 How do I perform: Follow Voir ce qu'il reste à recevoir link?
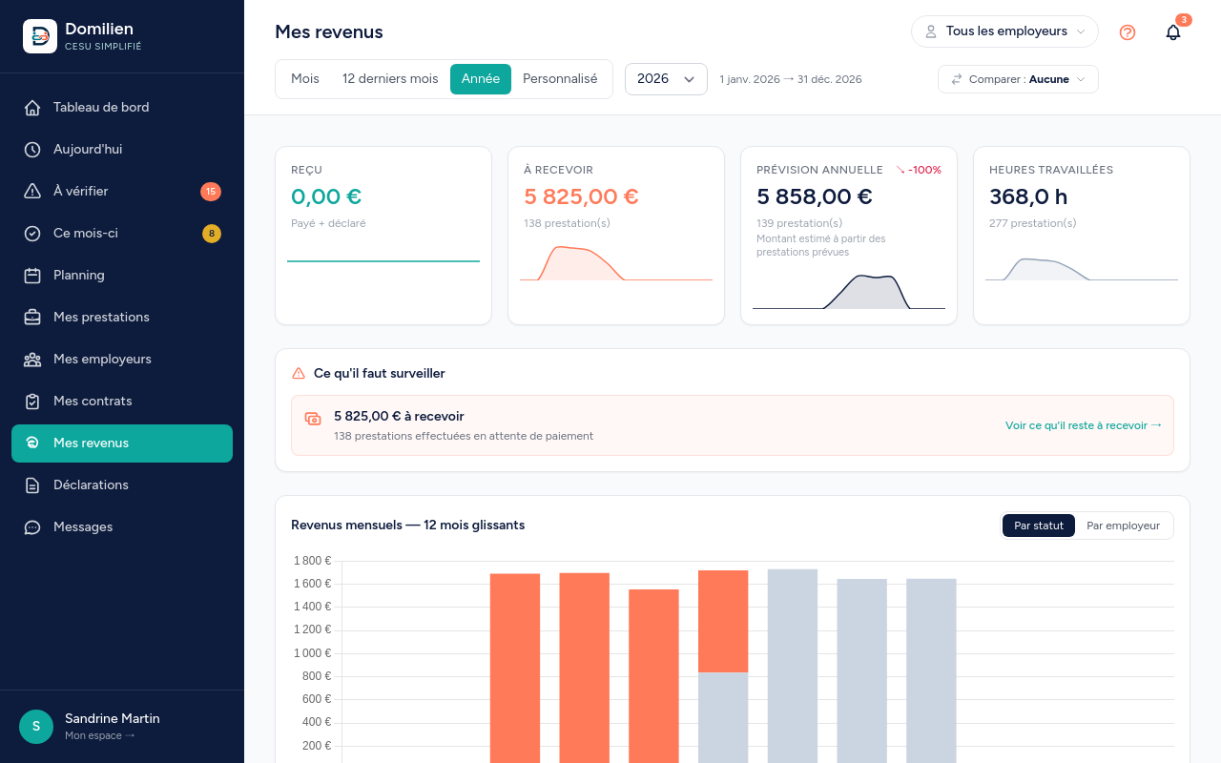pyautogui.click(x=1084, y=425)
